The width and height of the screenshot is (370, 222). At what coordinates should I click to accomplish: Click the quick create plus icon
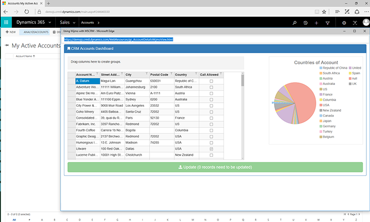[x=316, y=23]
